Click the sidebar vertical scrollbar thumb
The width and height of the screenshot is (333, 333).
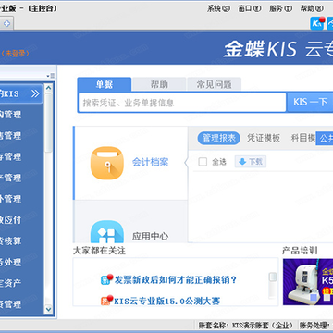click(48, 122)
